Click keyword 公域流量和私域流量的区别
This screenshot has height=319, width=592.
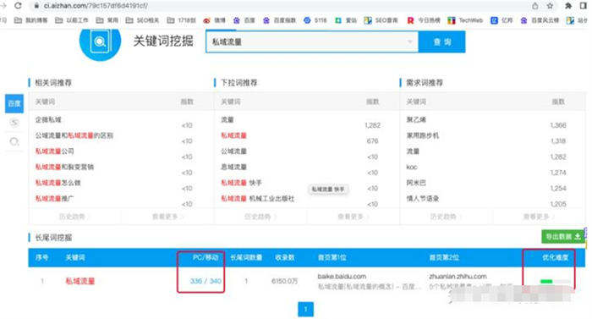74,135
